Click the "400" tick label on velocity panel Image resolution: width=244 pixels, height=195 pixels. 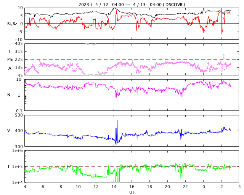pyautogui.click(x=19, y=131)
